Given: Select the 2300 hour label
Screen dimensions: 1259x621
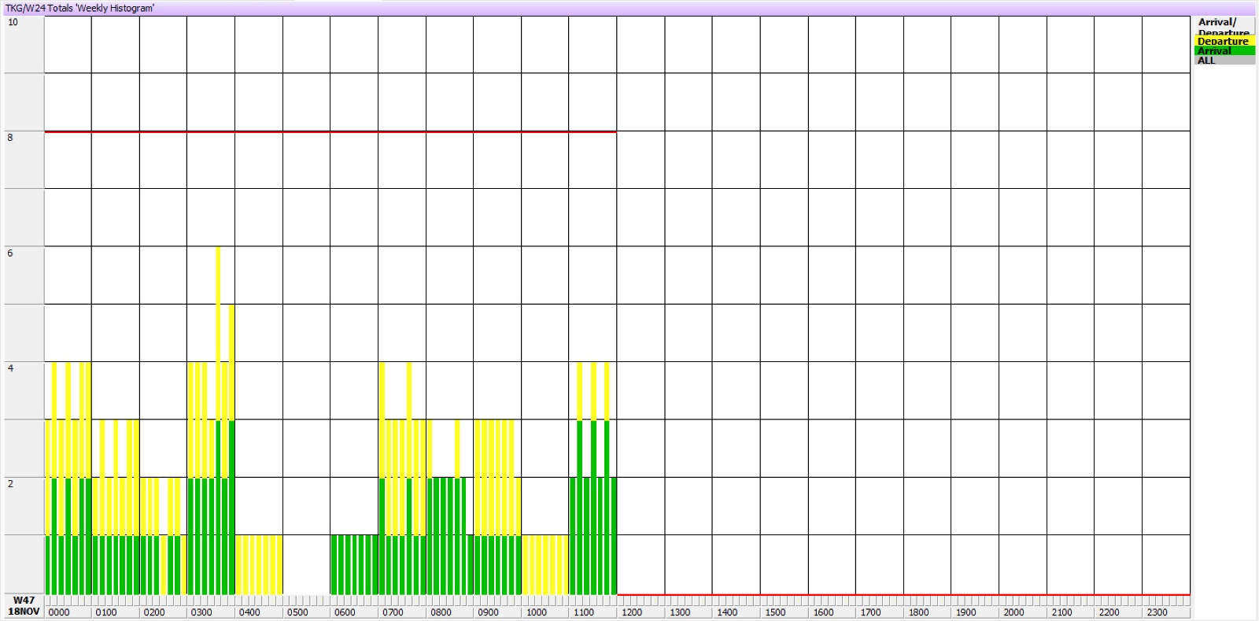Looking at the screenshot, I should (x=1157, y=612).
